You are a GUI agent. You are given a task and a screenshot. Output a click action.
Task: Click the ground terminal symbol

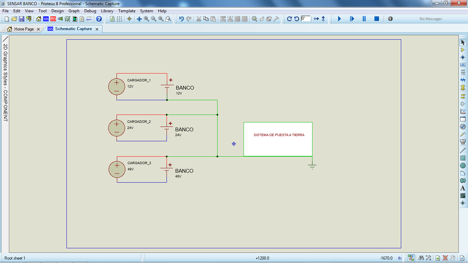click(312, 166)
